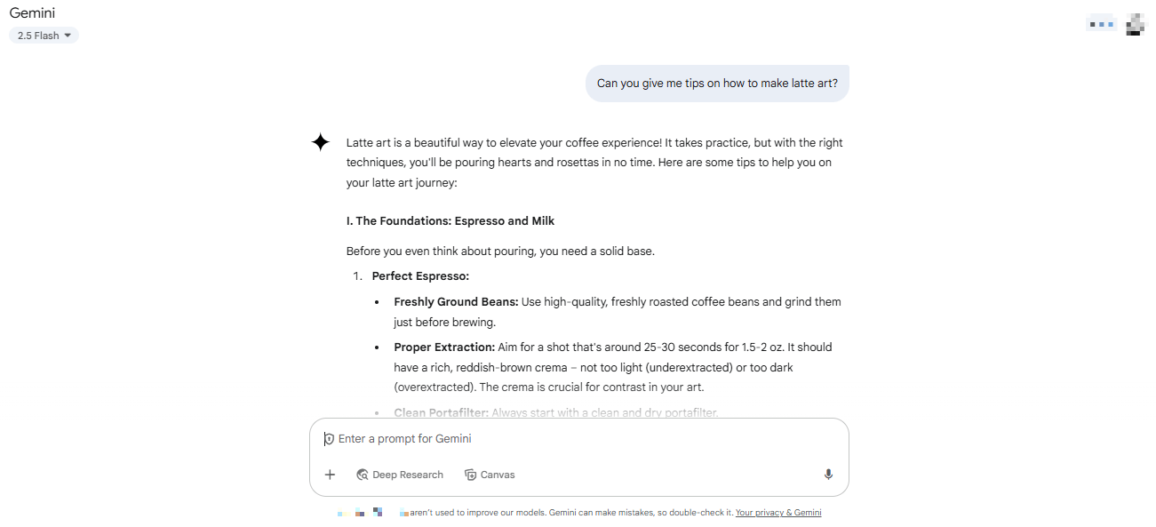Click the Freshly Ground Beans bullet

coord(618,312)
